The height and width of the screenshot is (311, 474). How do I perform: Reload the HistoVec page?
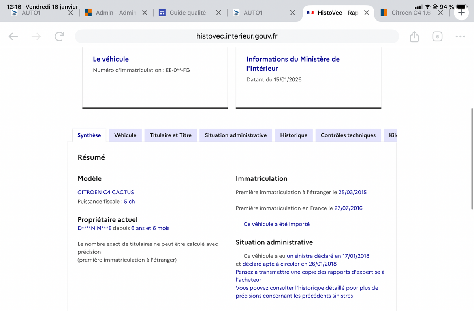59,37
